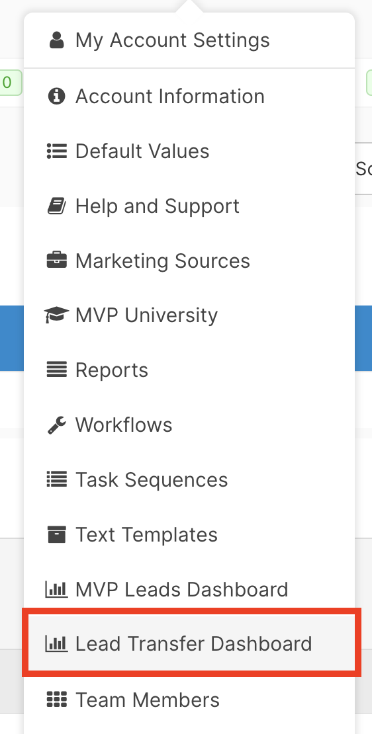Choose Marketing Sources in the dropdown menu
The image size is (372, 734).
189,261
